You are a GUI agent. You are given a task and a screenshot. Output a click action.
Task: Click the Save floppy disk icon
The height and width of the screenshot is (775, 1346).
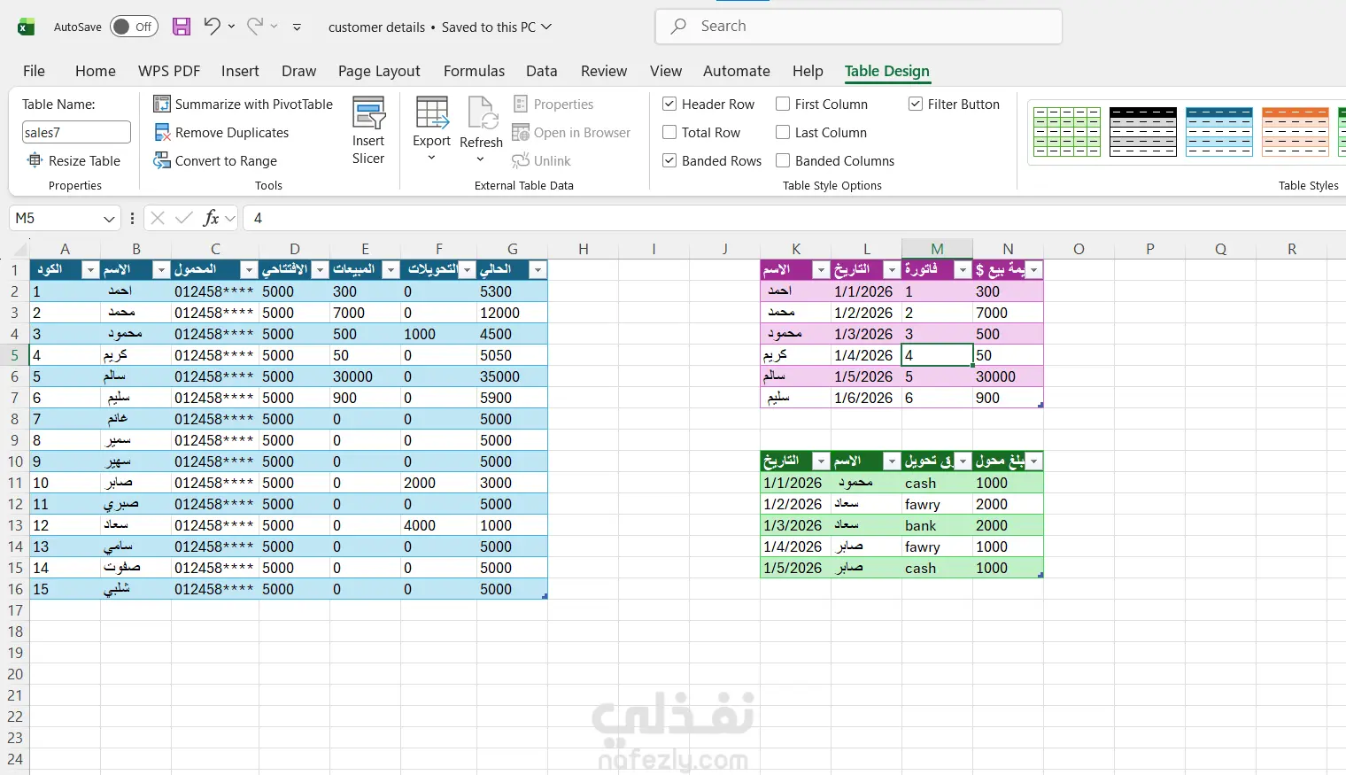182,27
